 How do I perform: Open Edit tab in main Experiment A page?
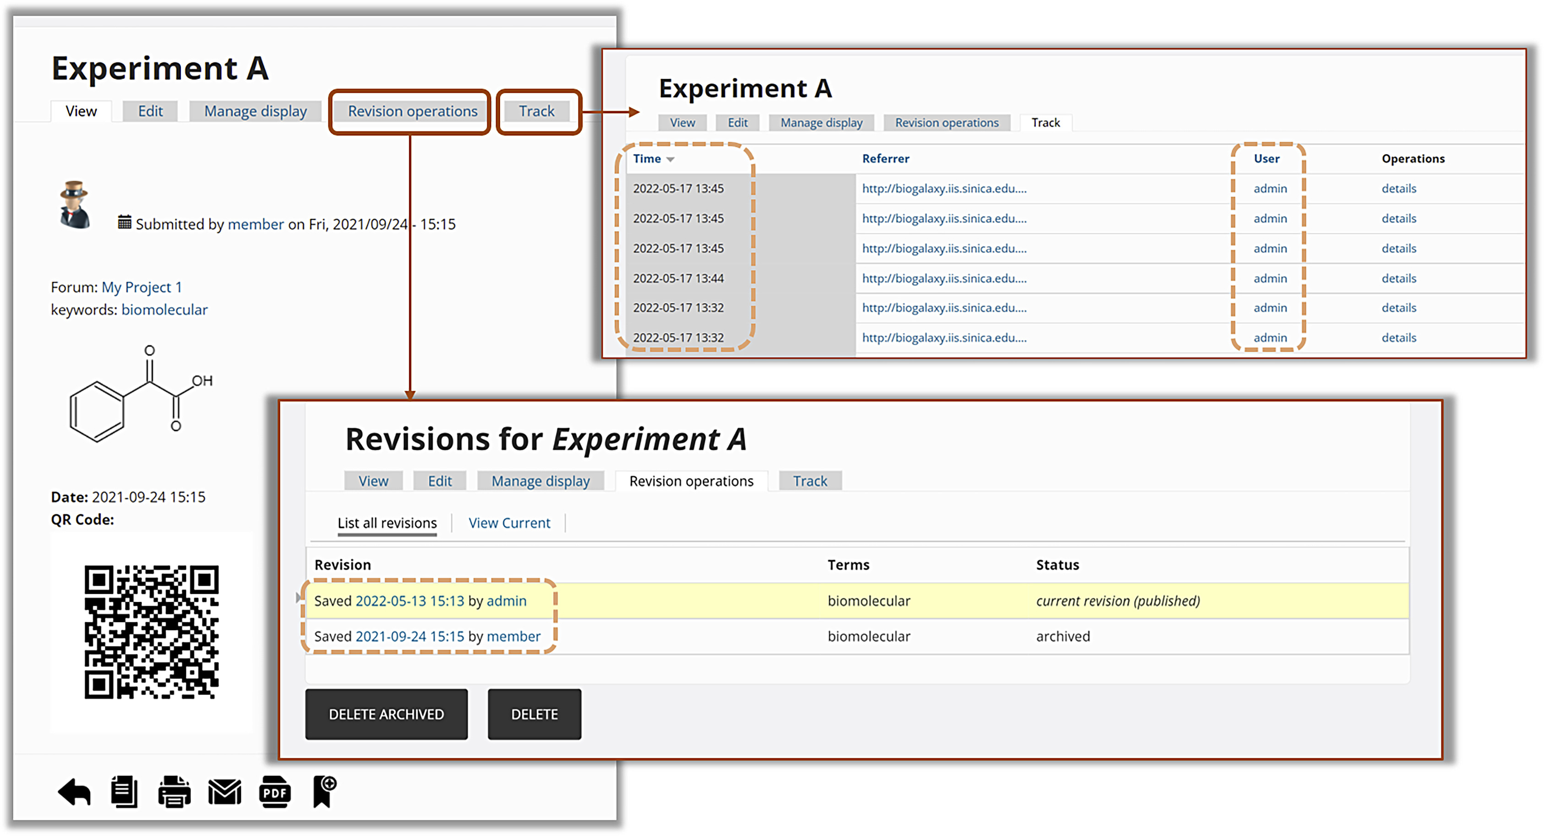click(x=150, y=111)
